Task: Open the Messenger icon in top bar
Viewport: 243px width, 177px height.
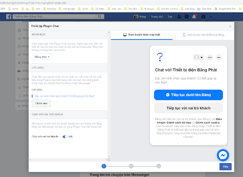Action: tap(187, 16)
